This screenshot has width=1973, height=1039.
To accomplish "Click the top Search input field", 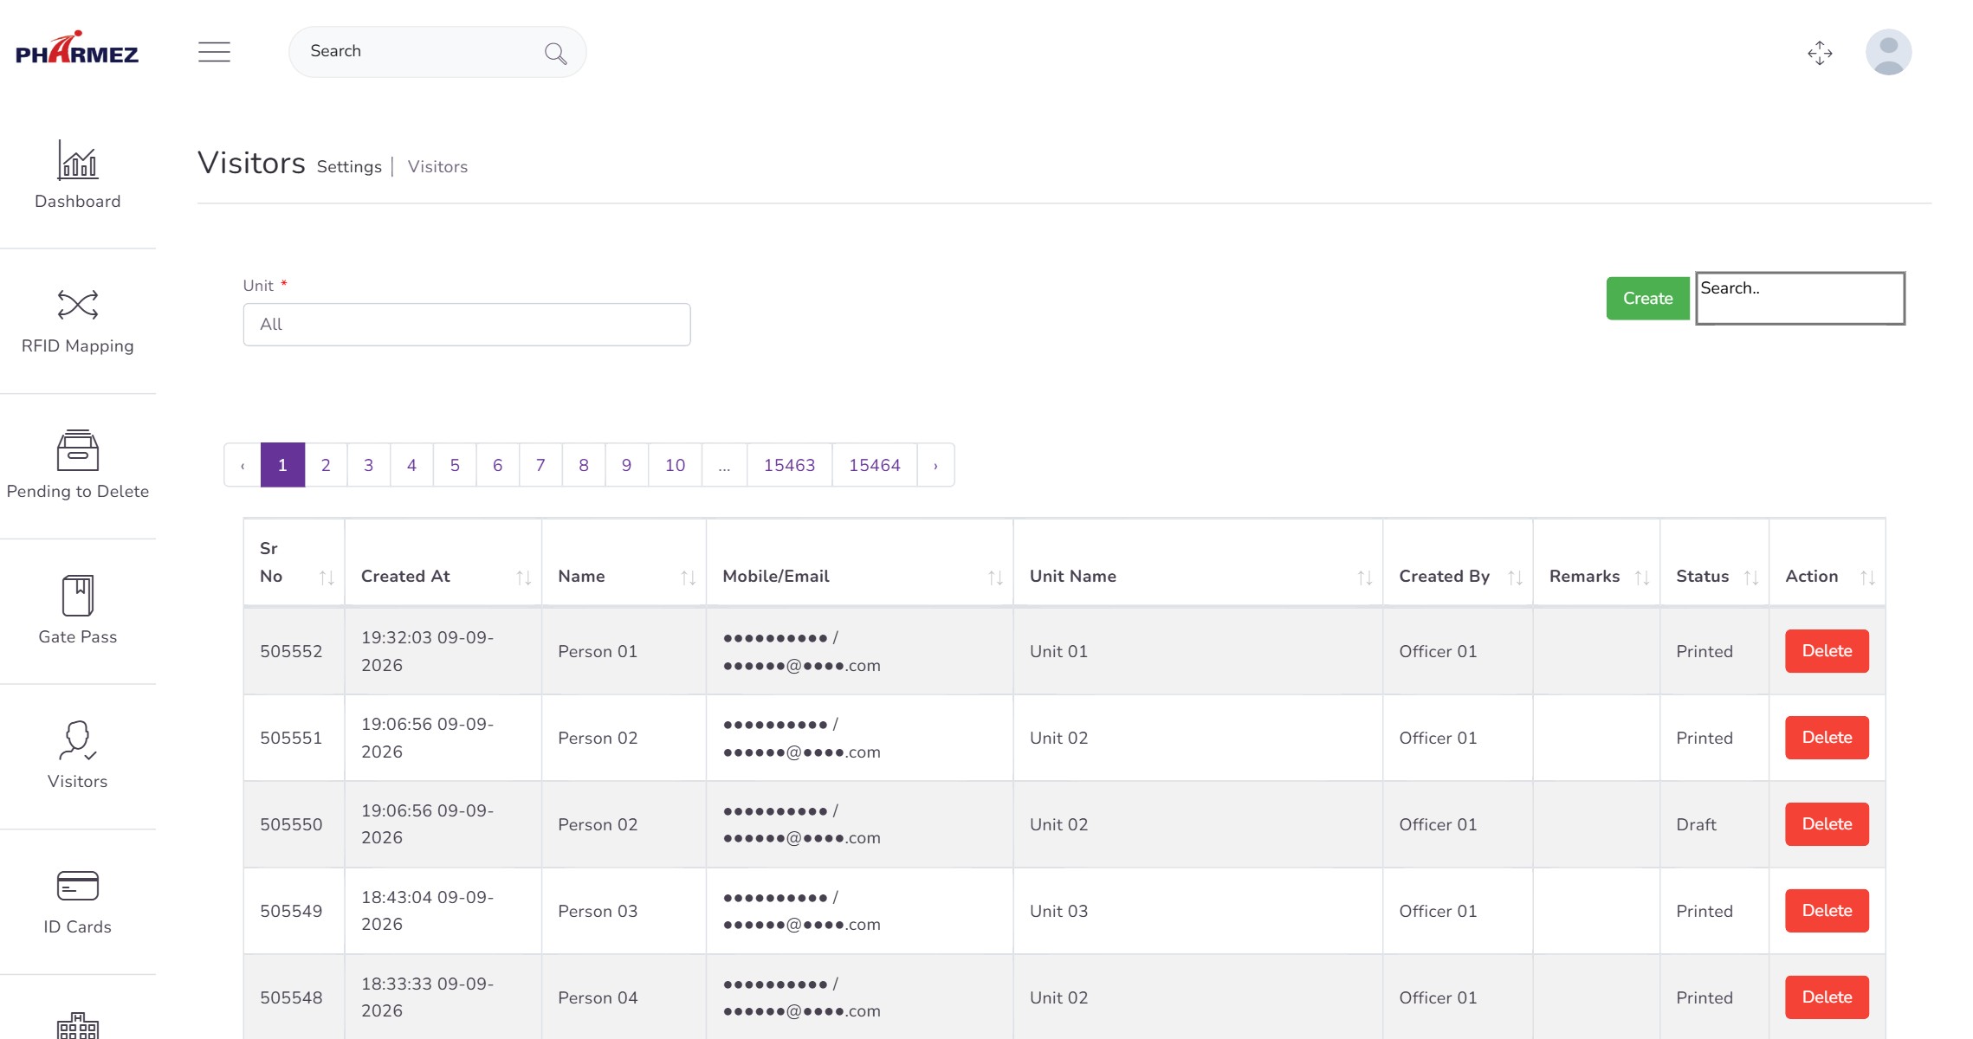I will (437, 52).
